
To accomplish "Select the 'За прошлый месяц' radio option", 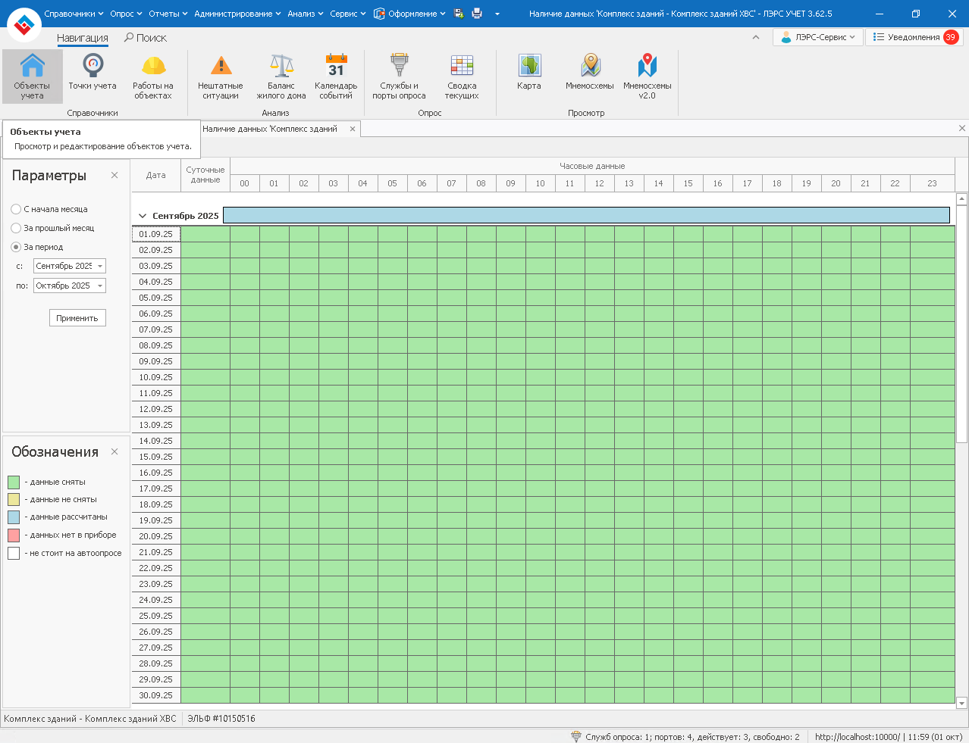I will [16, 228].
